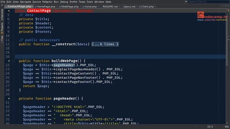Open the File menu
230x129 pixels.
point(3,2)
